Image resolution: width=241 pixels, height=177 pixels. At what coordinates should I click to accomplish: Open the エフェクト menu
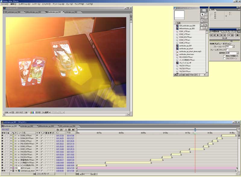[46, 4]
